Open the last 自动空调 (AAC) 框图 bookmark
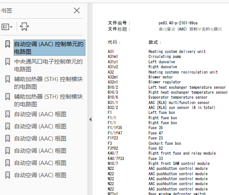This screenshot has width=229, height=195. [40, 175]
